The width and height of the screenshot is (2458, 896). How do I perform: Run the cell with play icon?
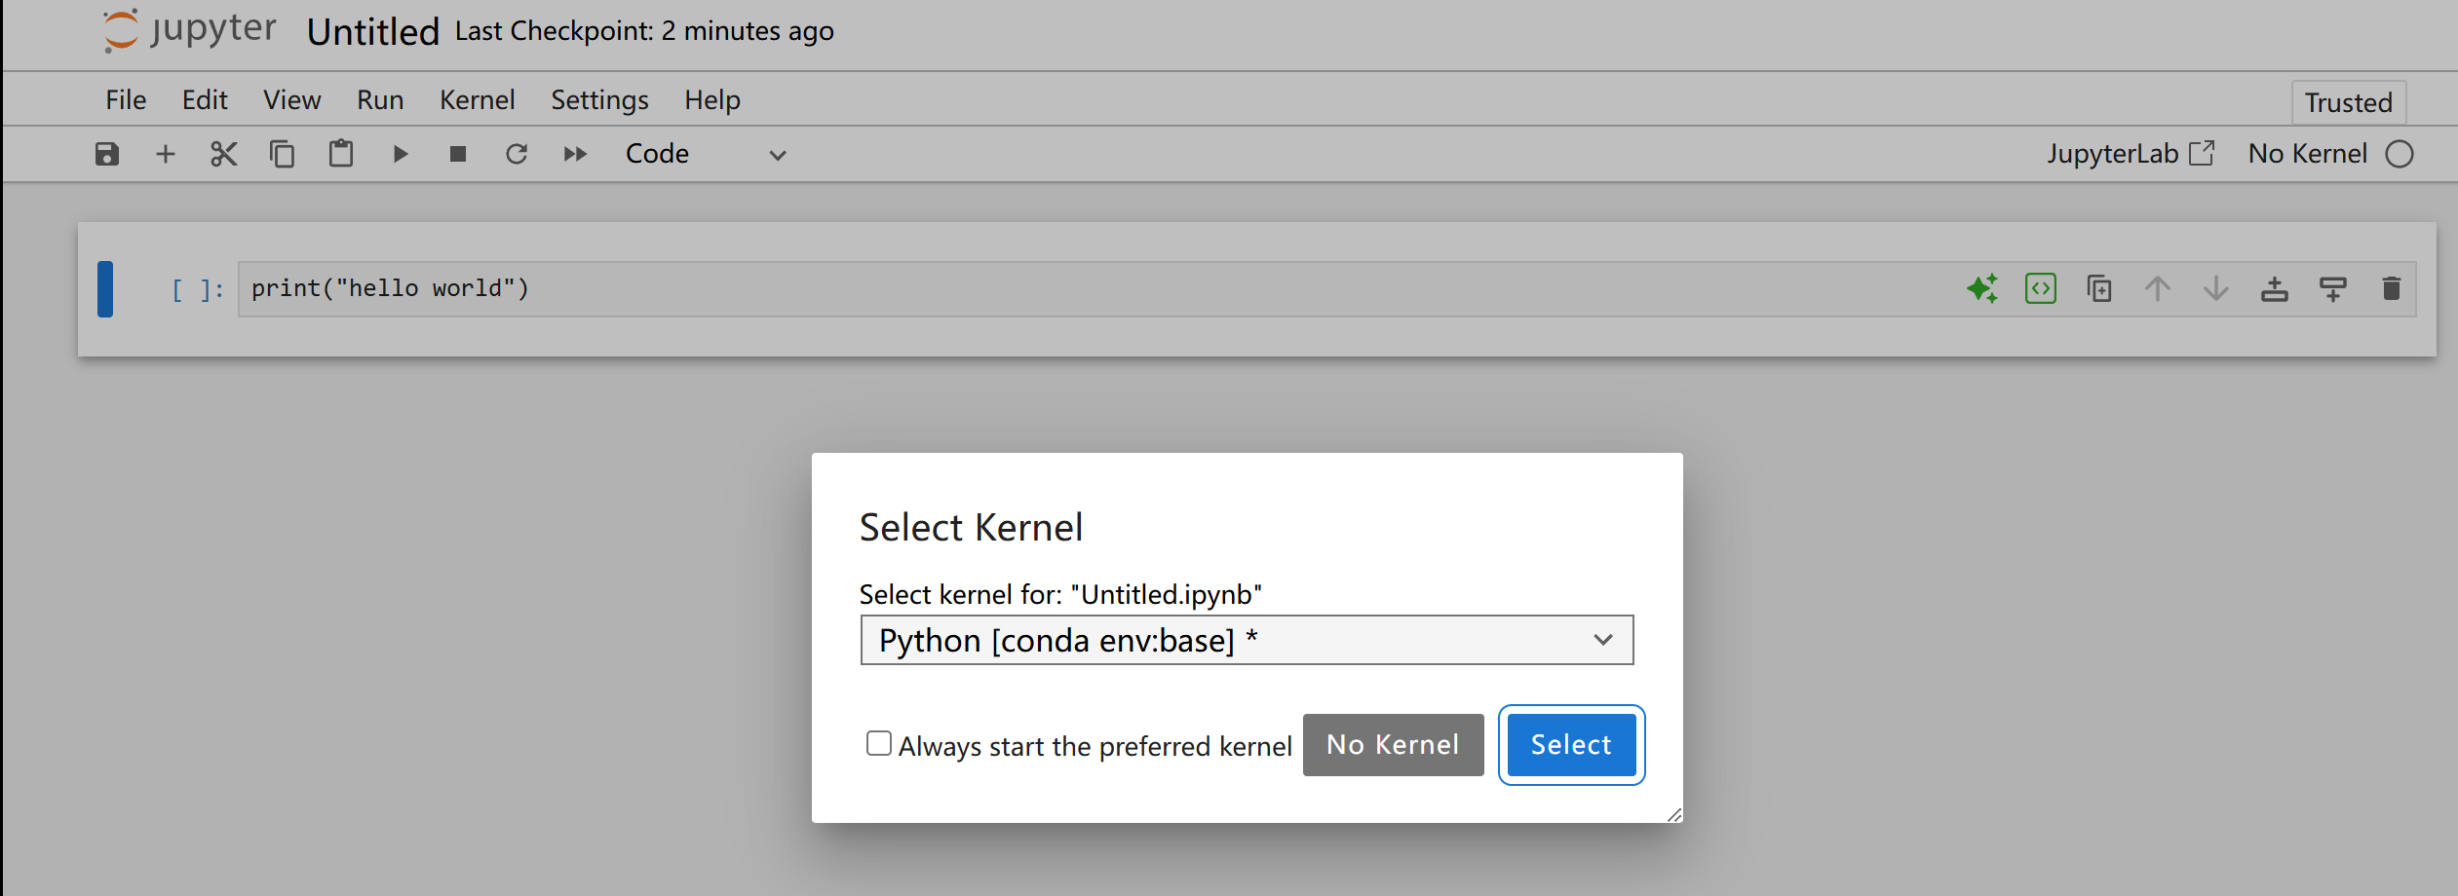coord(400,154)
